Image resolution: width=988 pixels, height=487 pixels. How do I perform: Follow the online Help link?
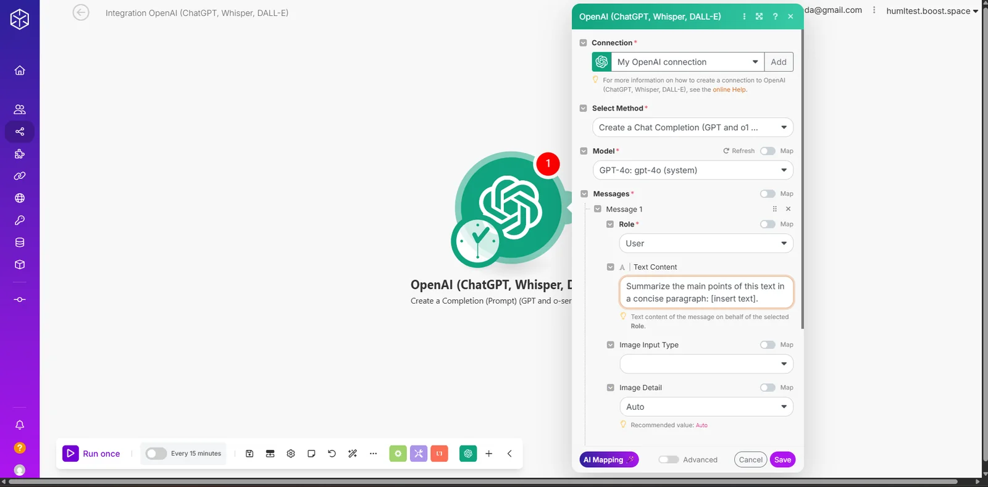click(729, 89)
